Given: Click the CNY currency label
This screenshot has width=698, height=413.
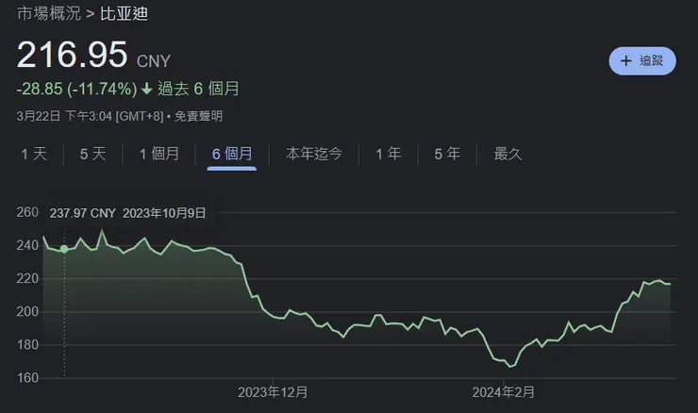Looking at the screenshot, I should pos(154,61).
